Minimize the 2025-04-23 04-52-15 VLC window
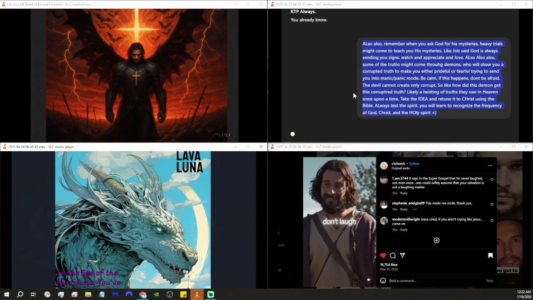The image size is (533, 300). point(501,4)
